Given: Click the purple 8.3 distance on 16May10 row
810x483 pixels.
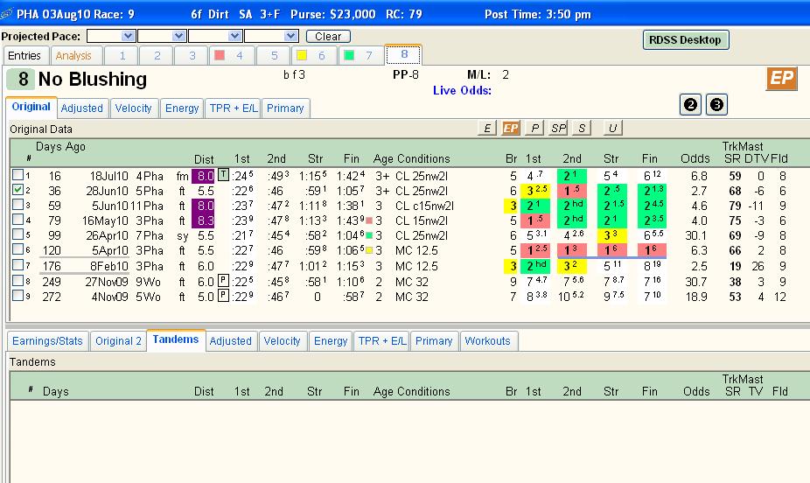Looking at the screenshot, I should coord(203,220).
